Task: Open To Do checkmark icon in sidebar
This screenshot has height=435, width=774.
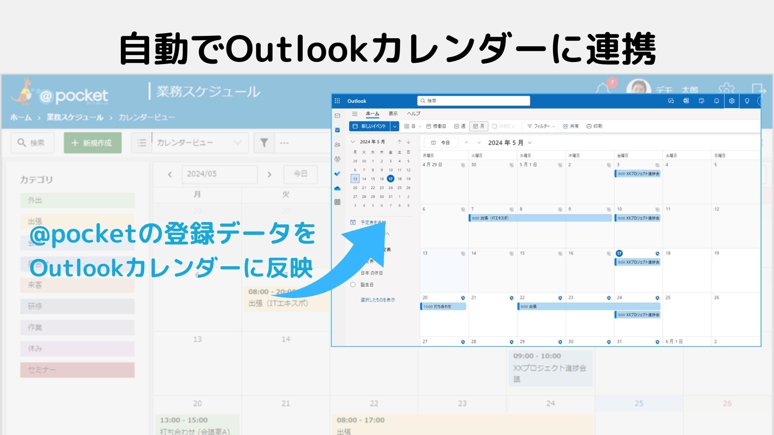Action: point(337,174)
